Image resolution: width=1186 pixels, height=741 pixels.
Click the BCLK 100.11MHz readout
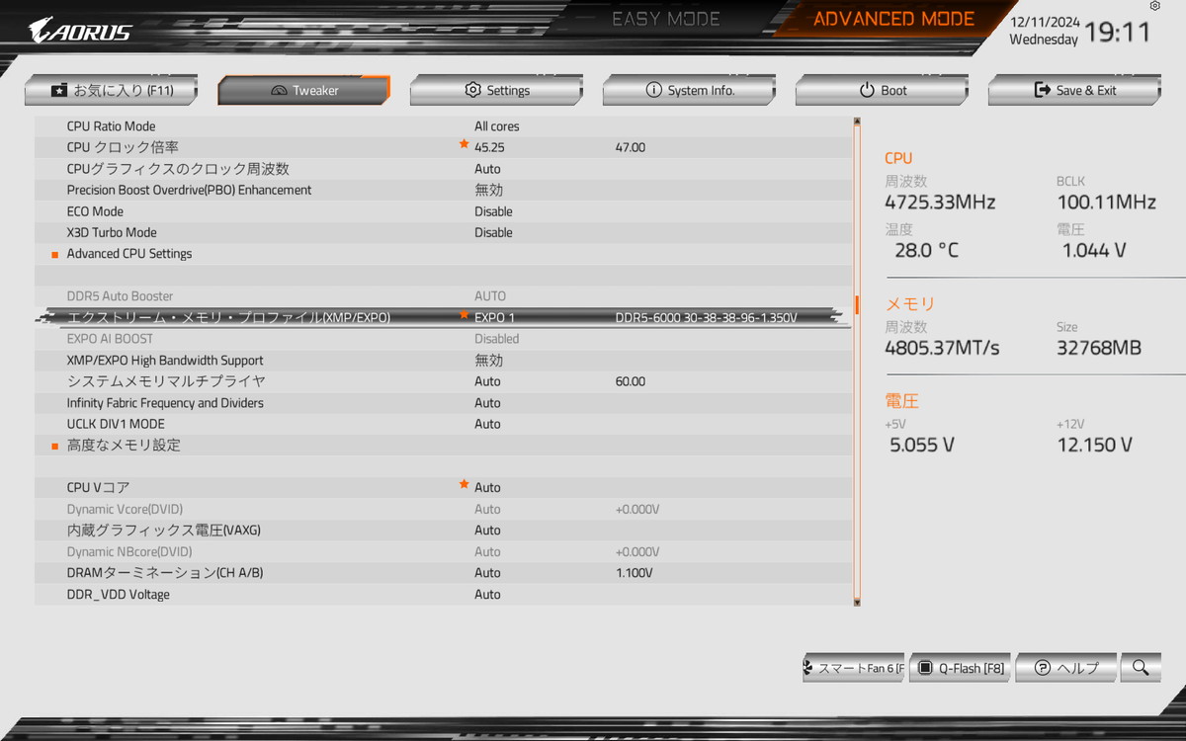[x=1106, y=203]
